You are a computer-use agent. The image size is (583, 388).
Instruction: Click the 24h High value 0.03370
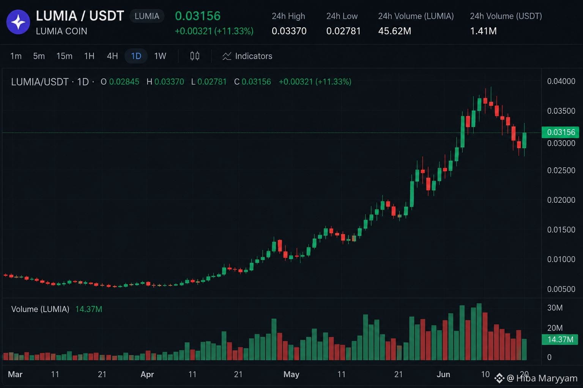[289, 31]
